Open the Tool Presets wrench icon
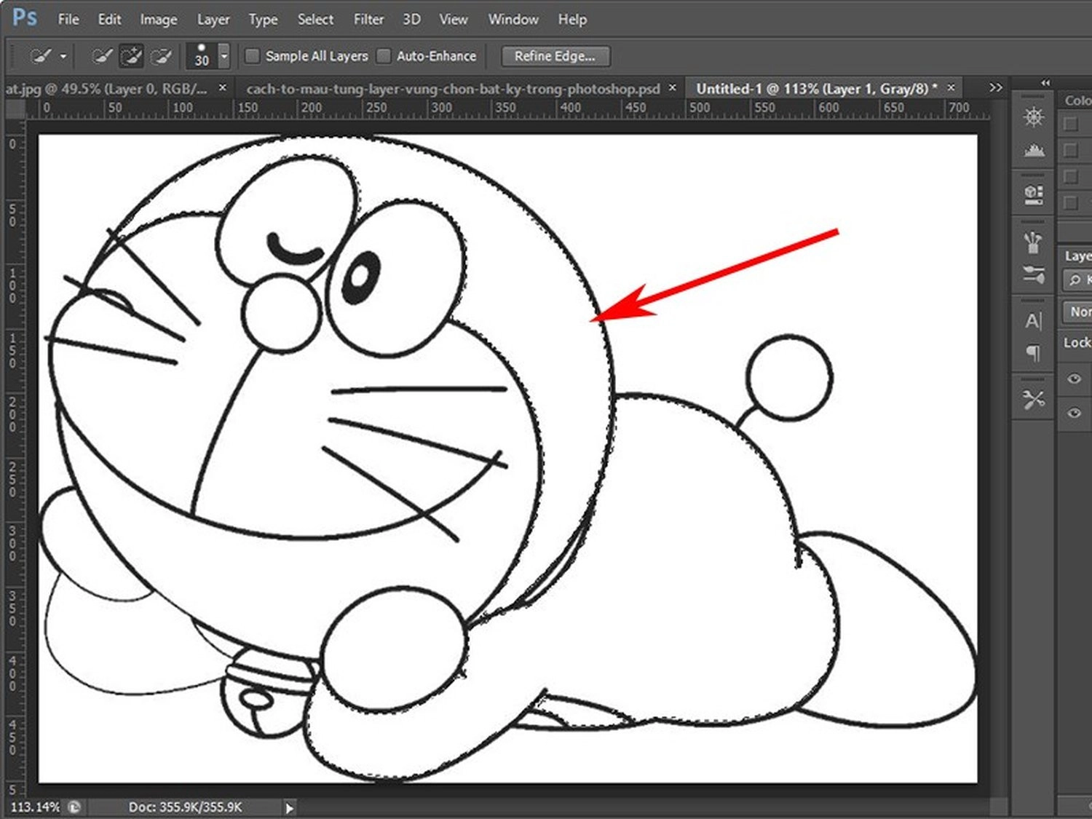 1033,399
